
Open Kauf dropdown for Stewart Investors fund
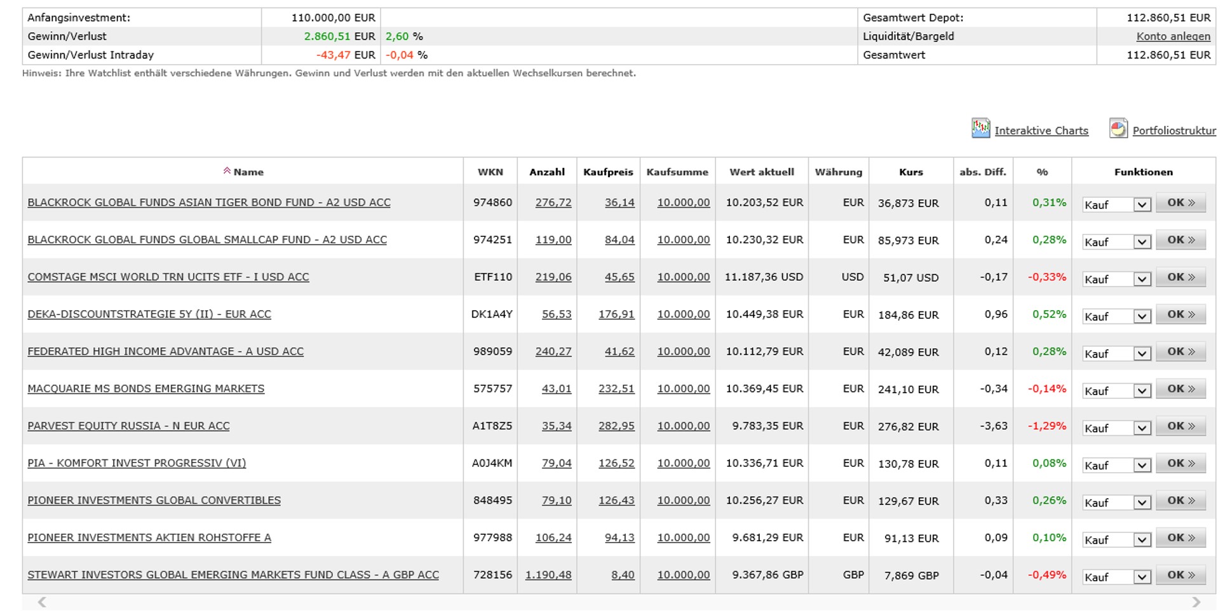click(1142, 577)
